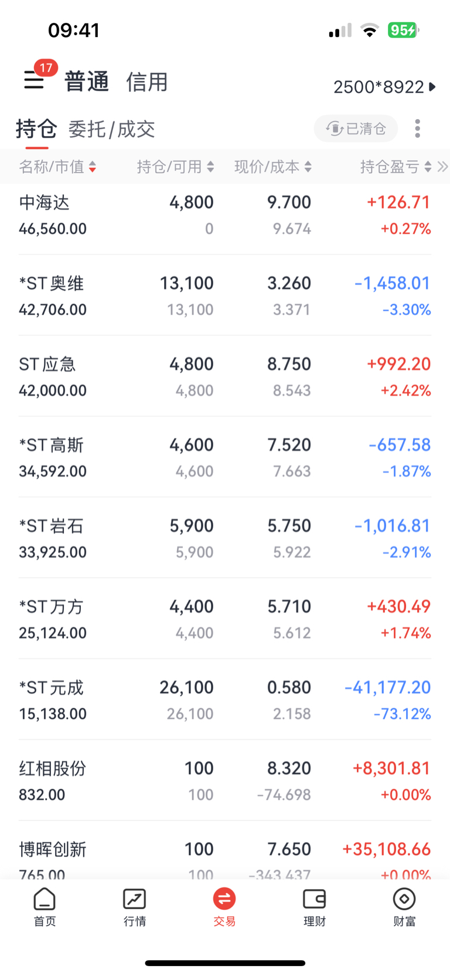This screenshot has width=450, height=976.
Task: Open the 行情 market chart icon
Action: coord(134,906)
